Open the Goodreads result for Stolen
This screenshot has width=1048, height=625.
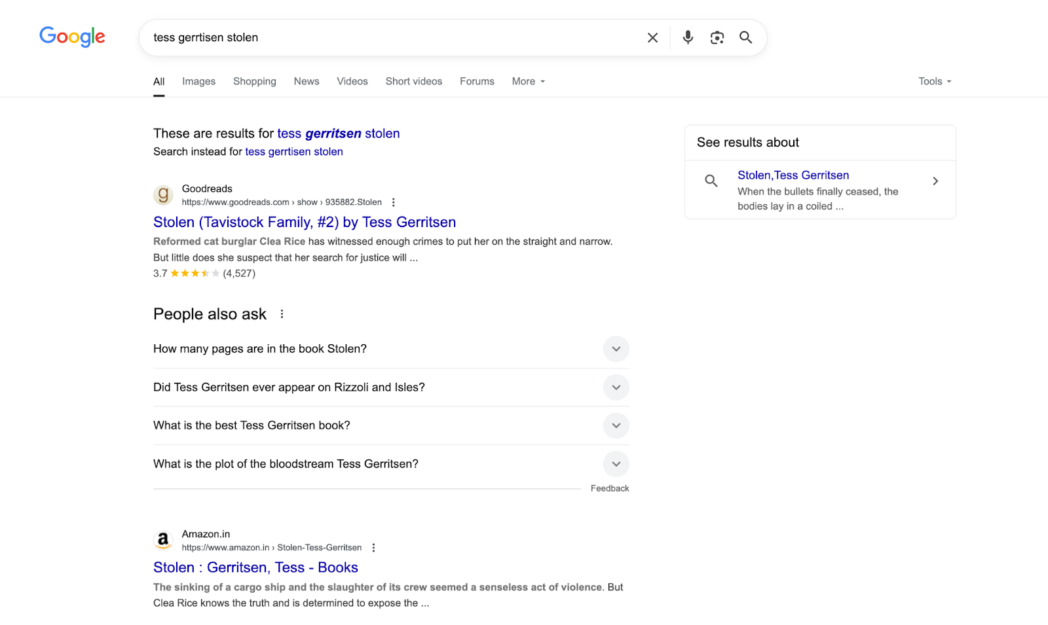click(304, 222)
